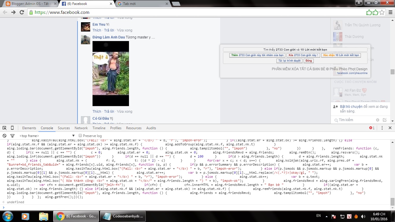Open chat with Trần Thị Quỳnh Lương

[x=360, y=25]
